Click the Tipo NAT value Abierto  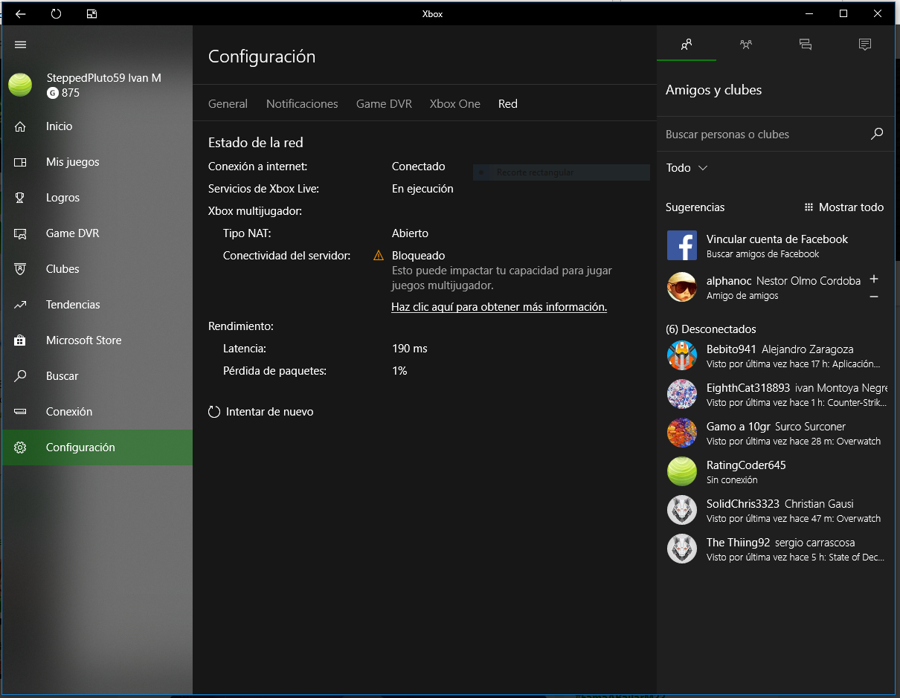410,233
